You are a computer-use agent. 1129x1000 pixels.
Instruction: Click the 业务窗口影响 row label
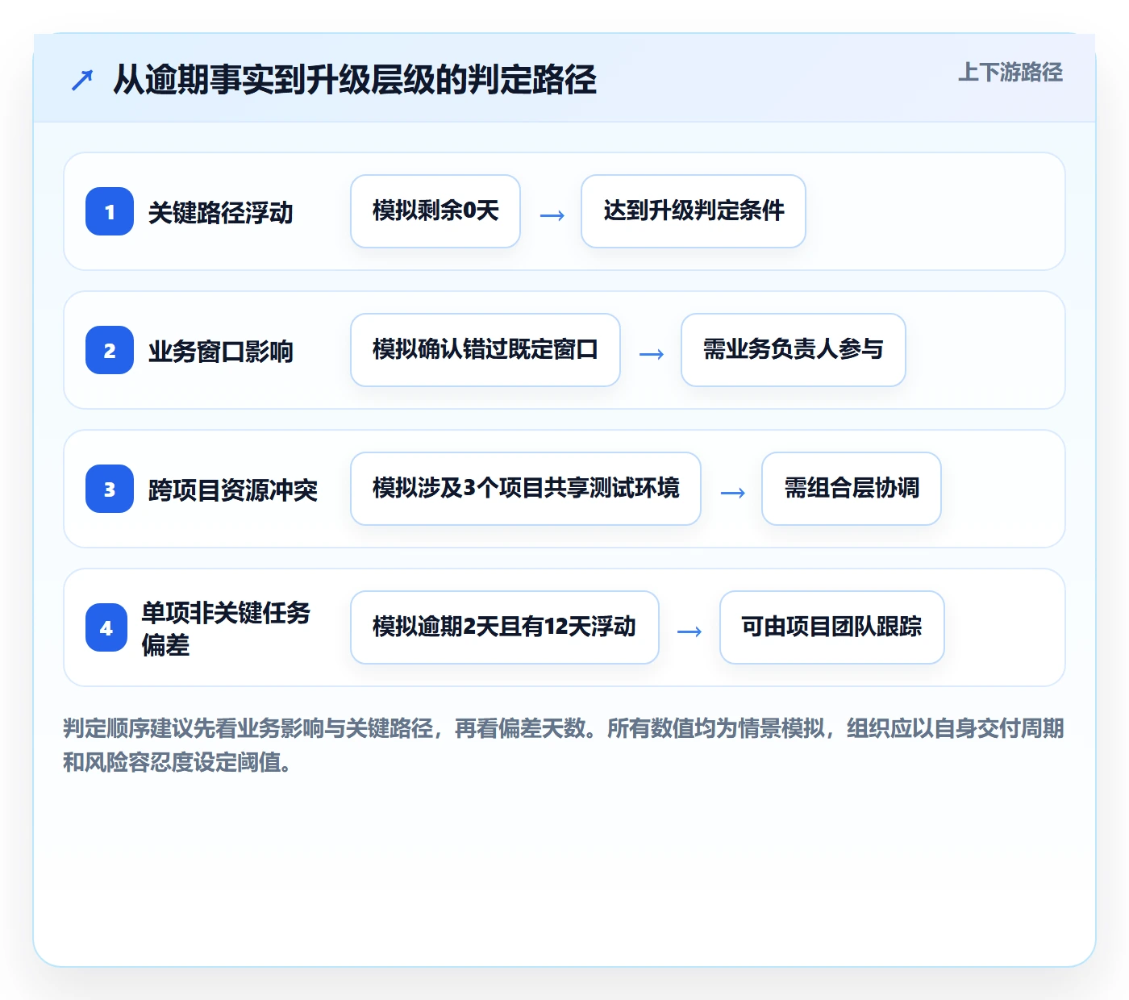221,352
